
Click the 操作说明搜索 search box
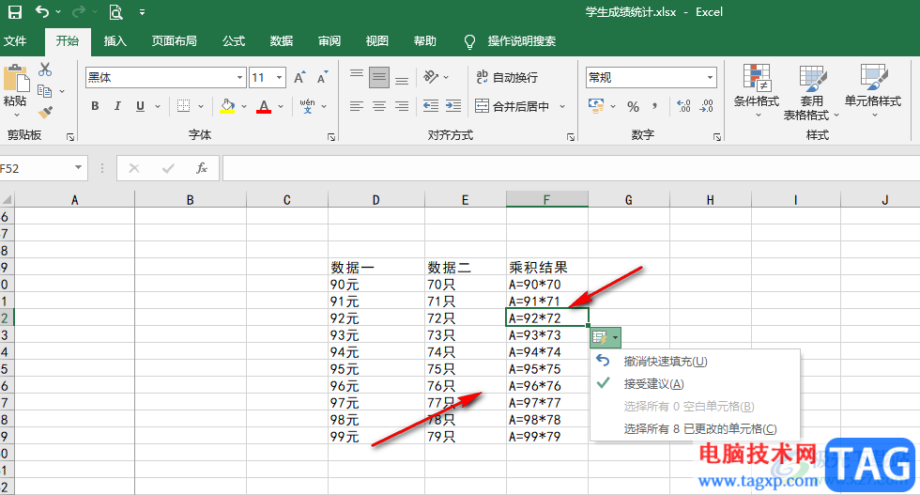[x=522, y=41]
